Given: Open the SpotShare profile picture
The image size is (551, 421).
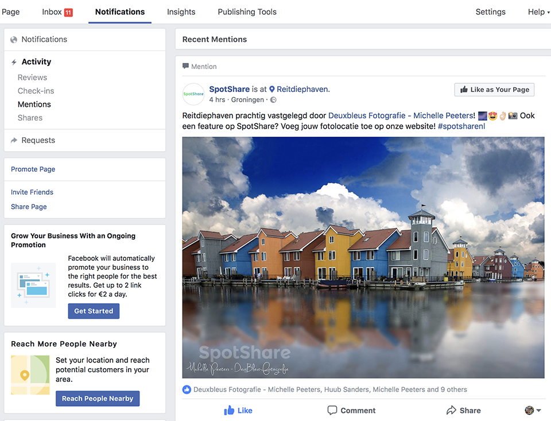Looking at the screenshot, I should point(193,94).
